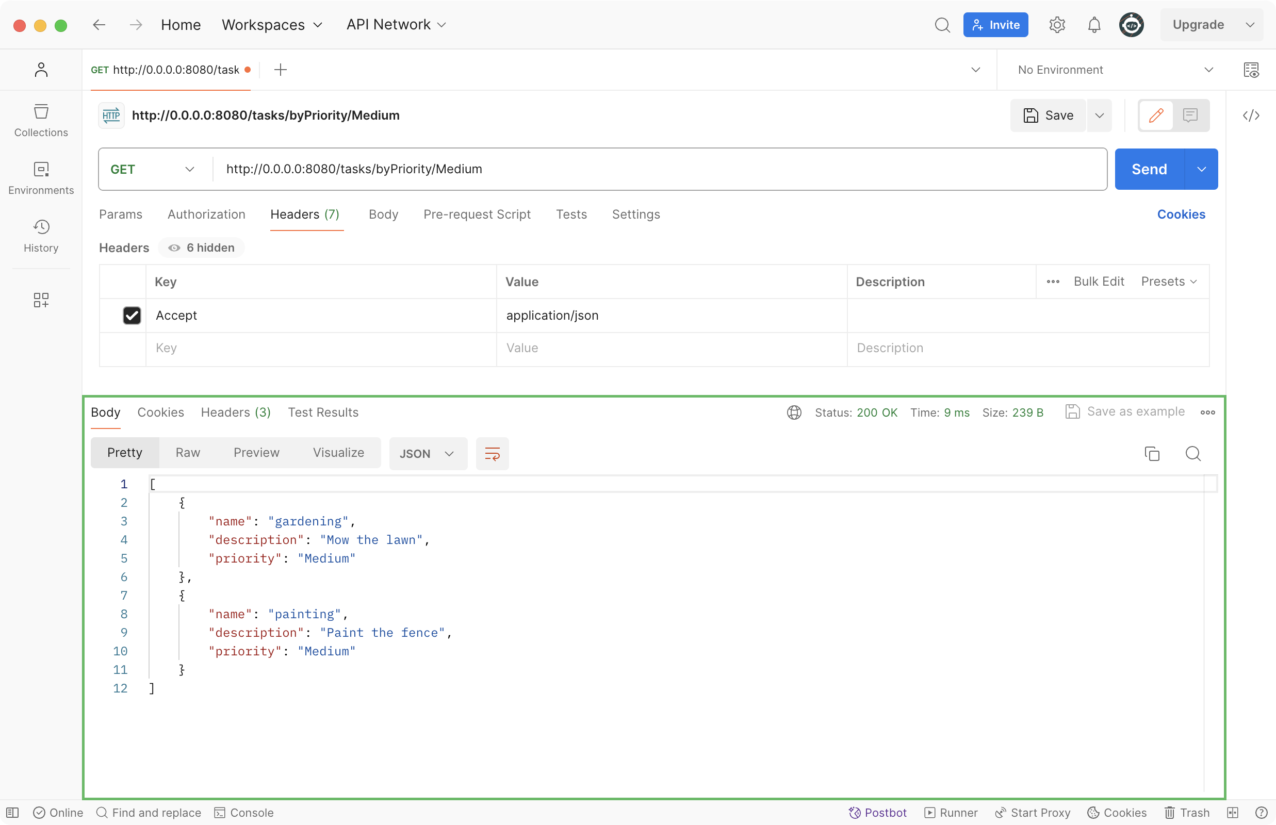Click the settings gear icon

click(1056, 25)
